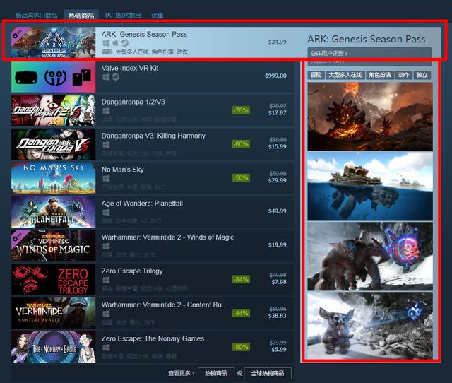Select the 动作 tag in preview panel
Image resolution: width=452 pixels, height=383 pixels.
tap(404, 75)
